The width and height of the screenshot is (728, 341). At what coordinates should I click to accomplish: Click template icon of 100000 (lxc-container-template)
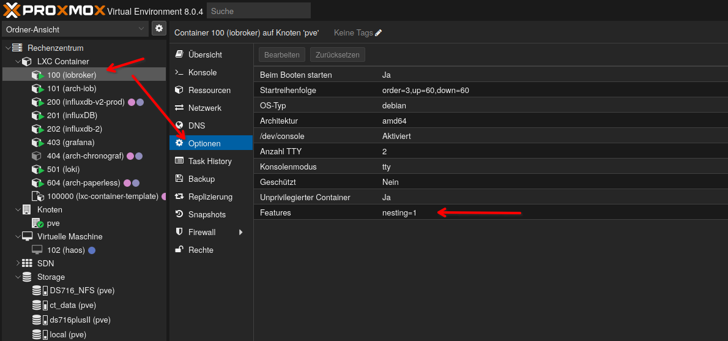point(37,196)
